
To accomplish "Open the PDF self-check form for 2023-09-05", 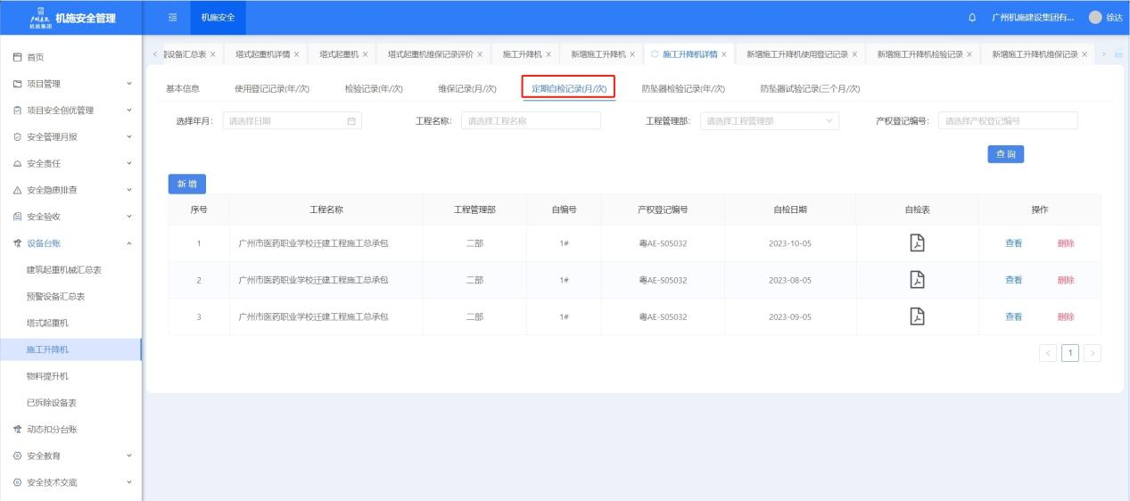I will [x=916, y=316].
